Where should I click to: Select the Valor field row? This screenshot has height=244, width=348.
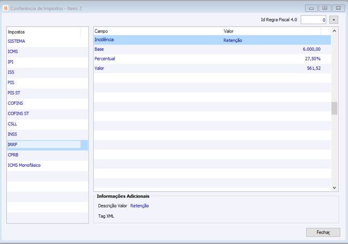[212, 68]
